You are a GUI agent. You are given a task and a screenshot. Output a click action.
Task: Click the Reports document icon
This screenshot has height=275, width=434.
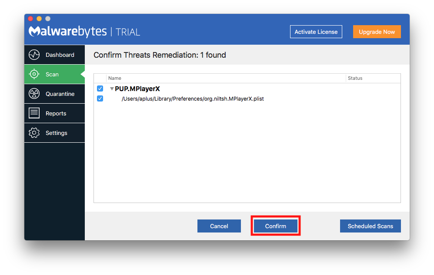tap(34, 113)
